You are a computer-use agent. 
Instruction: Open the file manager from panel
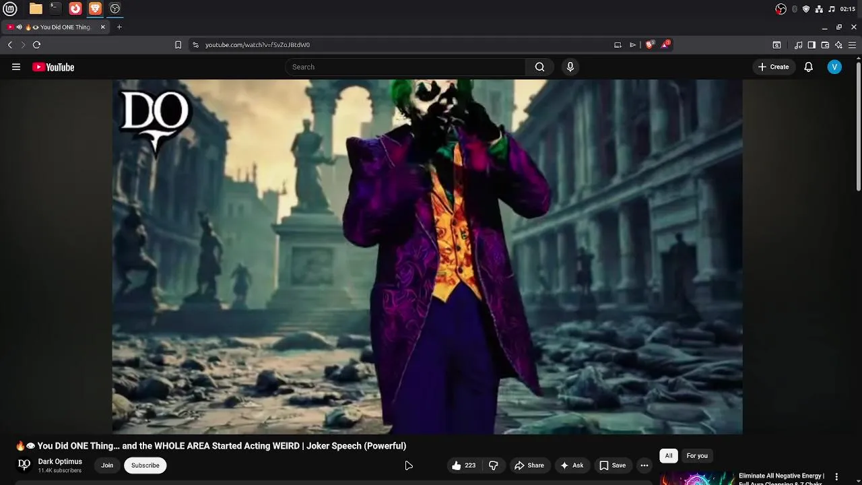point(36,9)
